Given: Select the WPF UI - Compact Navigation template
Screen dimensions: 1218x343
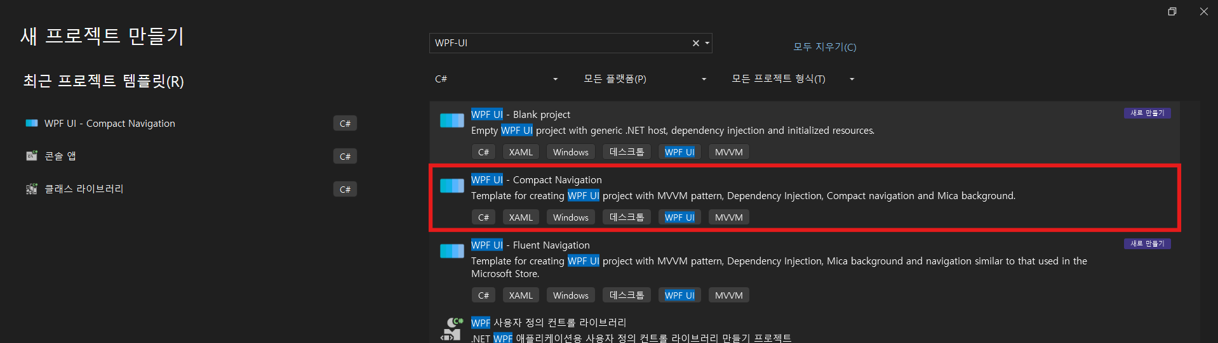Looking at the screenshot, I should point(805,198).
